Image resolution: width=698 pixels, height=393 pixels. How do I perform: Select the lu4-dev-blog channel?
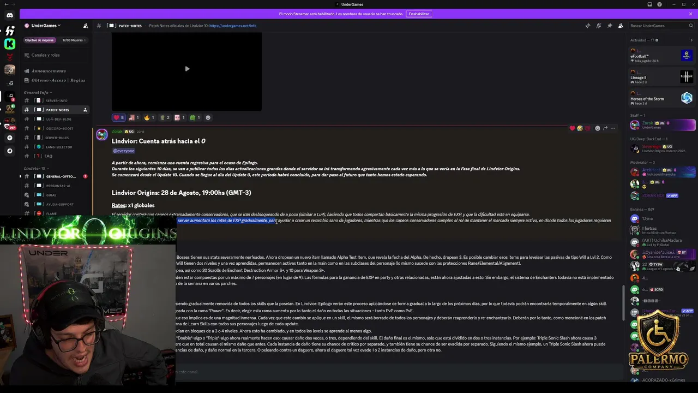pos(56,119)
